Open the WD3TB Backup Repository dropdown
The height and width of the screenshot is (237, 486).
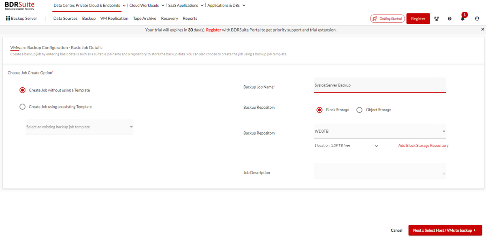click(x=443, y=131)
